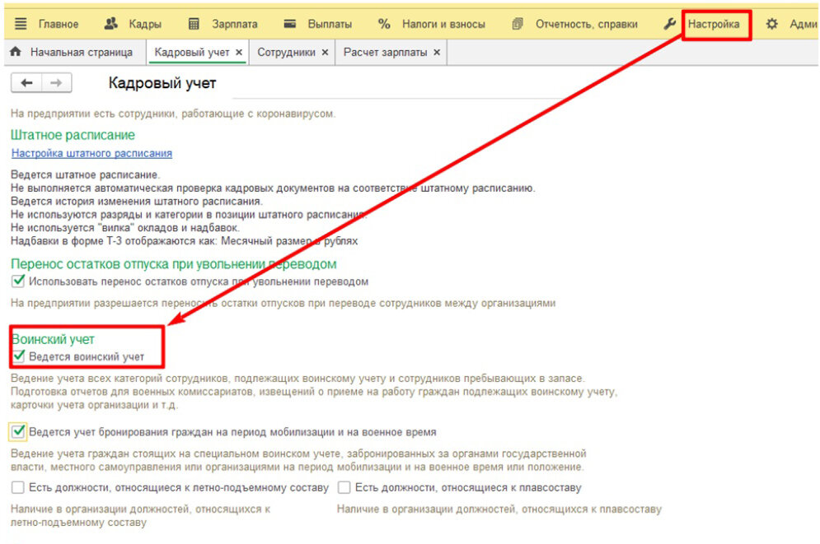This screenshot has height=544, width=820.
Task: Click the gear Администрирование icon
Action: click(x=772, y=24)
